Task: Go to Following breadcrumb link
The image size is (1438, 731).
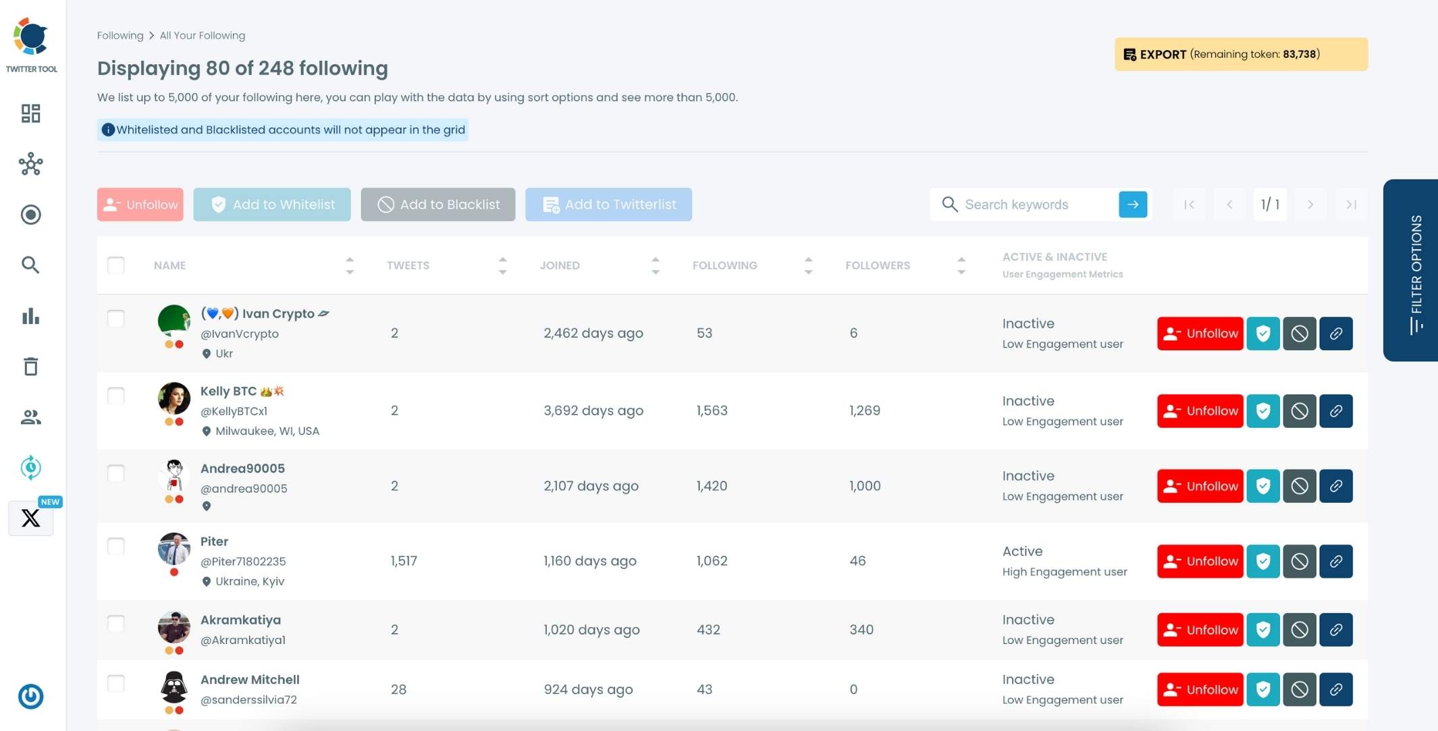Action: [x=120, y=35]
